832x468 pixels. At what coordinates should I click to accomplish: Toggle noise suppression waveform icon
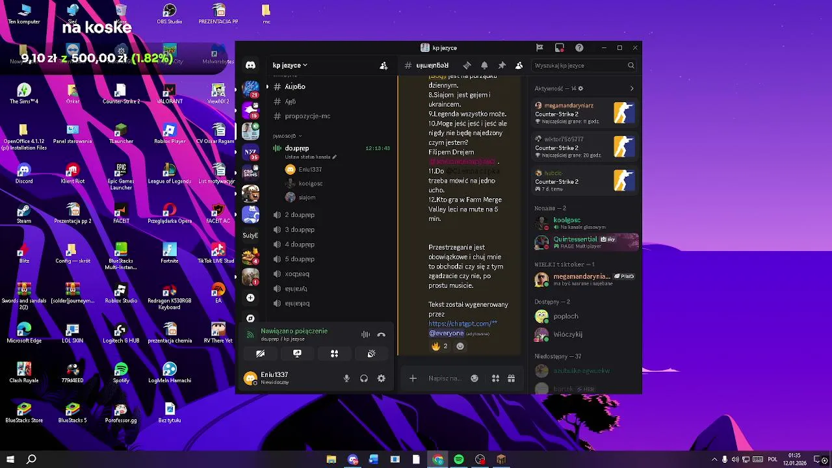(x=365, y=335)
